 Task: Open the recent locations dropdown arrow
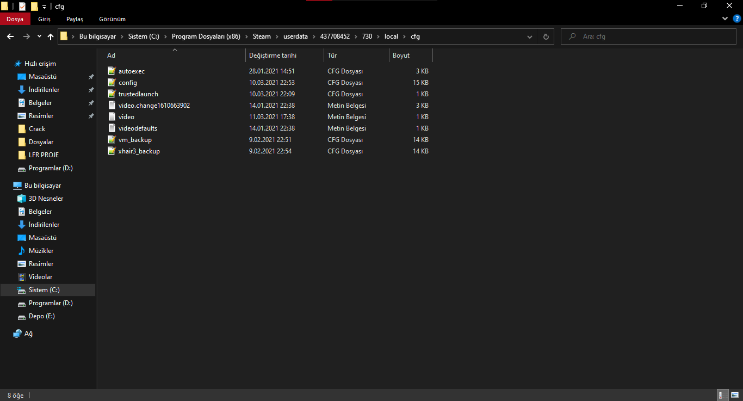[x=39, y=36]
